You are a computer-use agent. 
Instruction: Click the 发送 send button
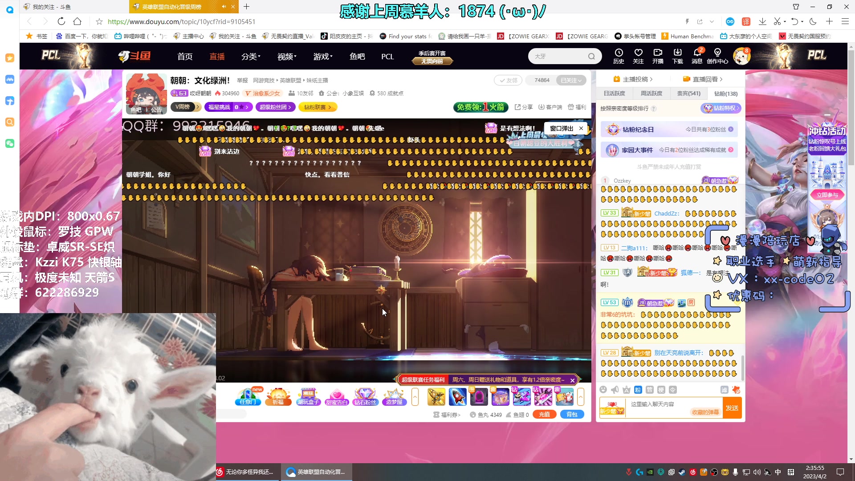pyautogui.click(x=732, y=408)
